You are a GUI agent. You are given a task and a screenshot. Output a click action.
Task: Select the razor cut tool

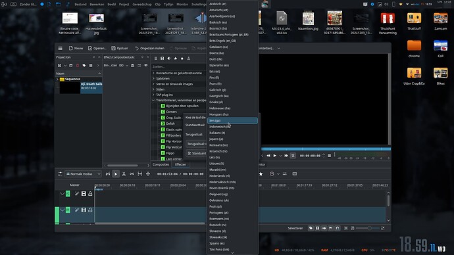(x=124, y=174)
